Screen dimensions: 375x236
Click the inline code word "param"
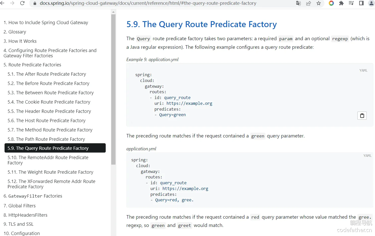click(x=286, y=39)
